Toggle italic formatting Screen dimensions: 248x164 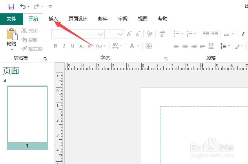[64, 46]
